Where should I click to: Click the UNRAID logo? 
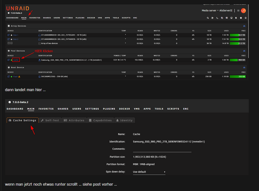pyautogui.click(x=18, y=9)
